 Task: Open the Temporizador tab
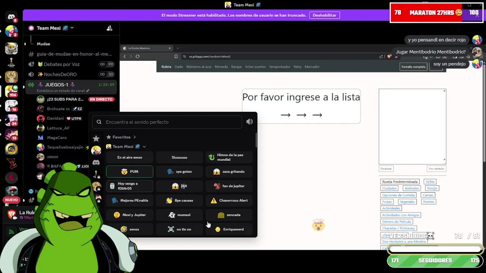coord(280,67)
